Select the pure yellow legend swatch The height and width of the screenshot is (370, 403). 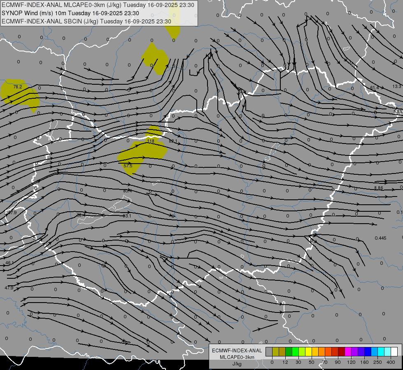(x=309, y=351)
